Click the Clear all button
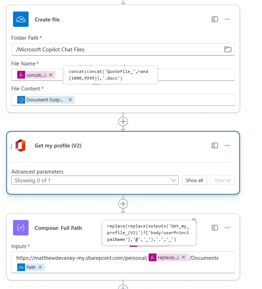The width and height of the screenshot is (262, 289). [x=222, y=180]
